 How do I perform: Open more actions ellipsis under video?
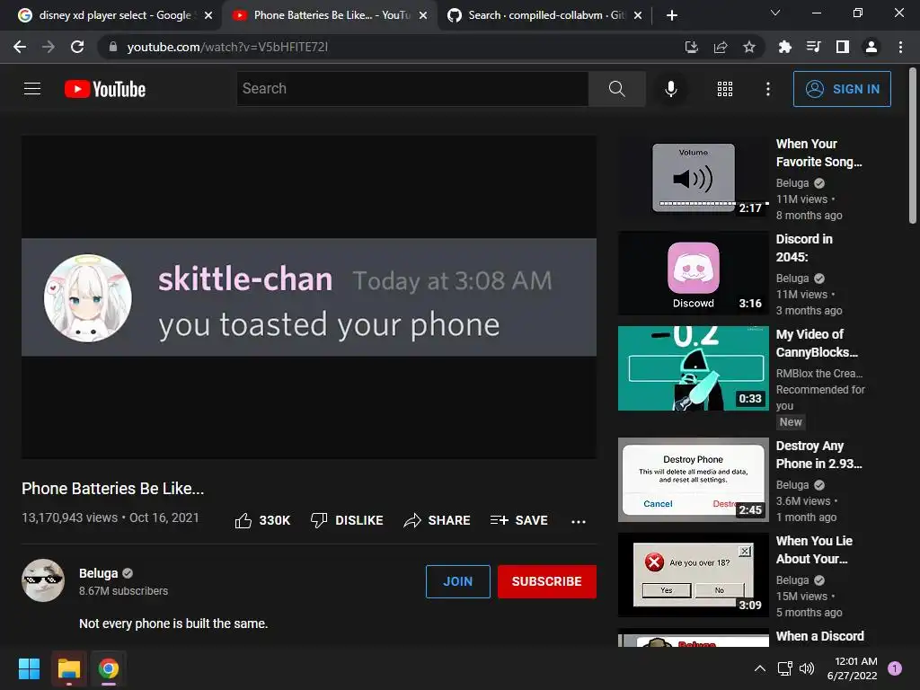pos(579,521)
